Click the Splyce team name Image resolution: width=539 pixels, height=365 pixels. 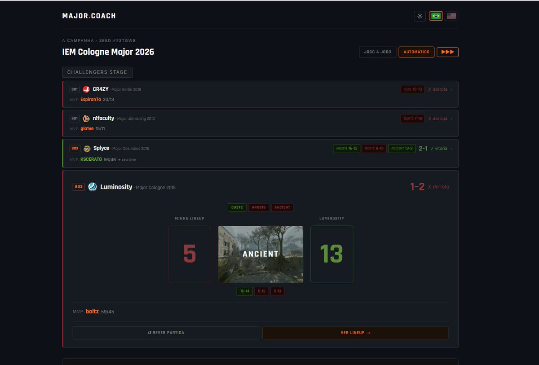point(102,148)
